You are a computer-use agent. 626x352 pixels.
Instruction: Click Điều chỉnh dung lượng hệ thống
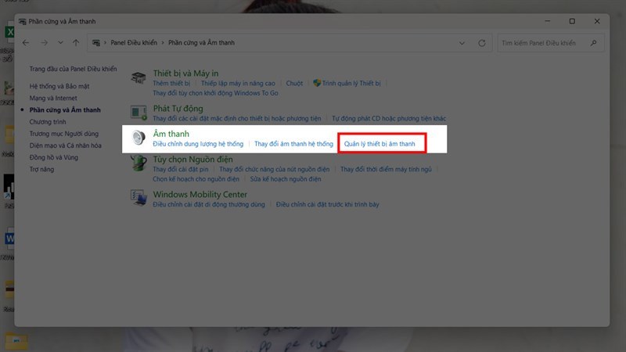[199, 144]
